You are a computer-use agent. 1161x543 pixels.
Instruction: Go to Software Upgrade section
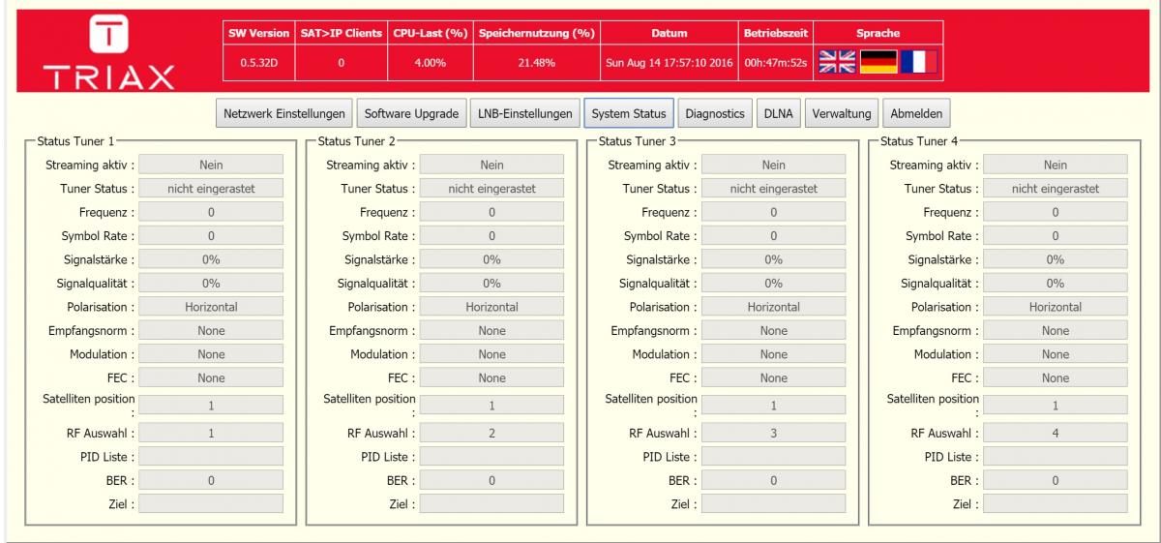click(x=411, y=113)
